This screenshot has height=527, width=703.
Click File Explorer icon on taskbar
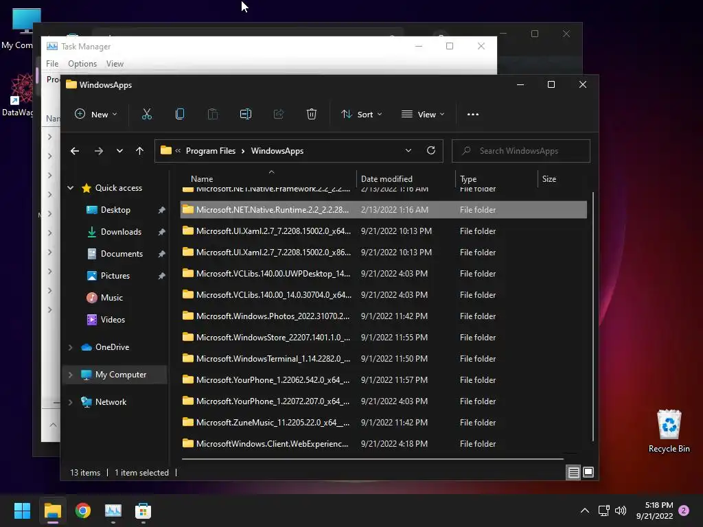tap(52, 511)
